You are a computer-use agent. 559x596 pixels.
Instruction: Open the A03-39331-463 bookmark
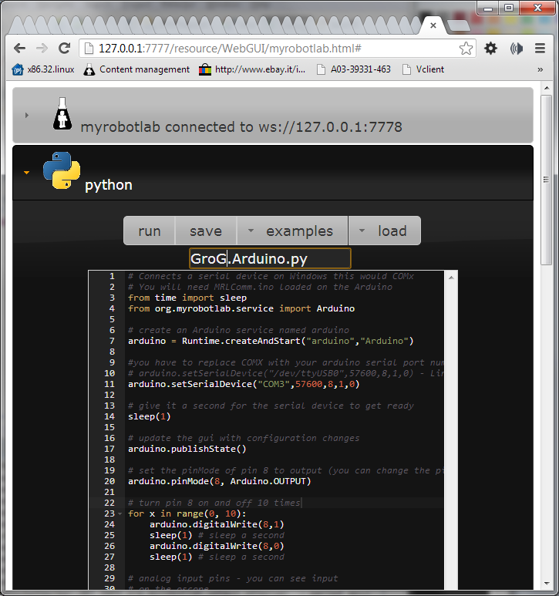coord(354,69)
